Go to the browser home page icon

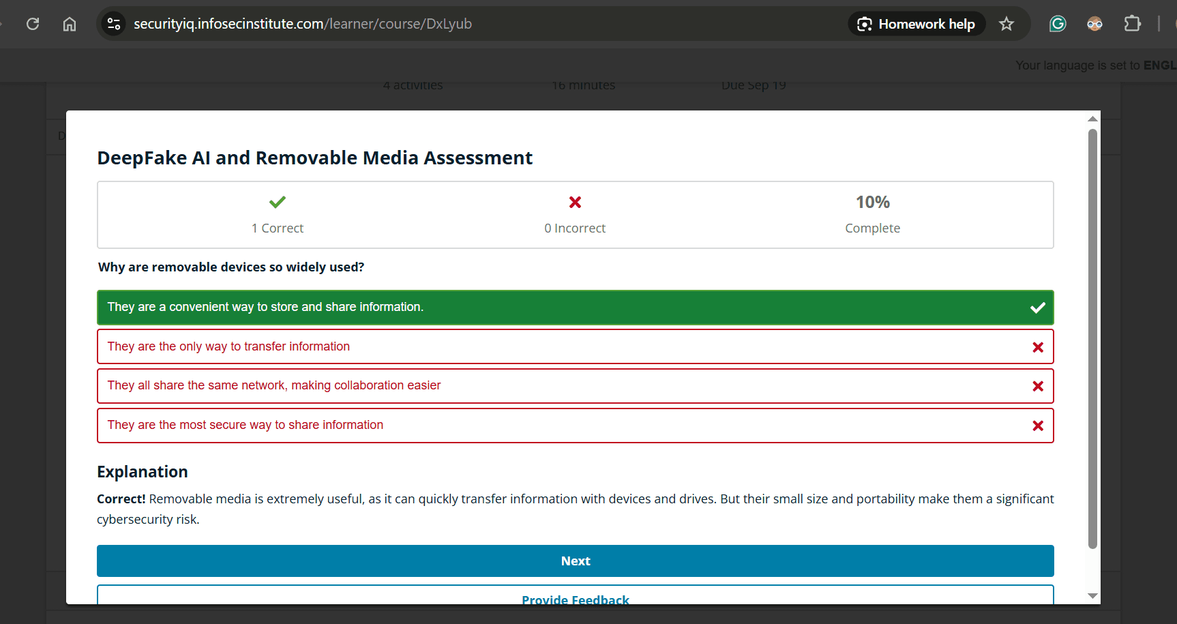click(70, 24)
